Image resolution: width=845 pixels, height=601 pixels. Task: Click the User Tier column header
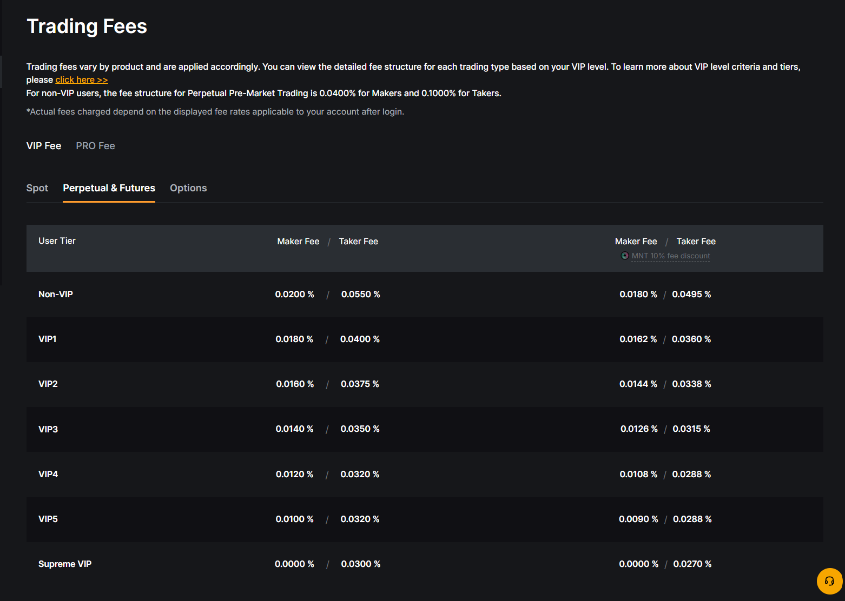tap(57, 241)
